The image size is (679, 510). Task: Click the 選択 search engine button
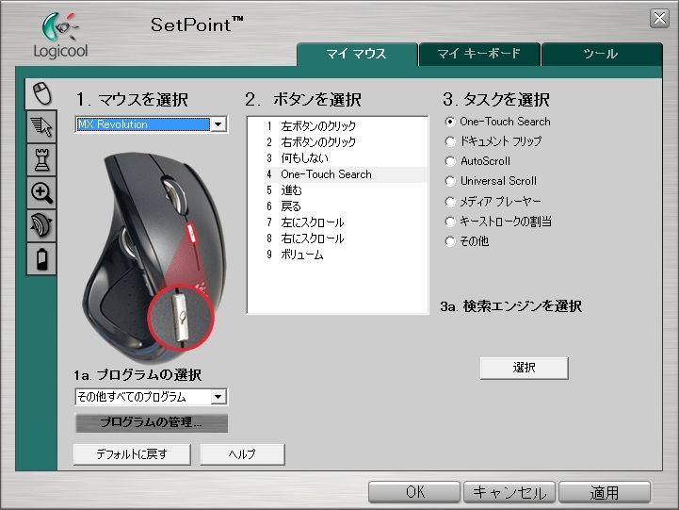tap(524, 368)
